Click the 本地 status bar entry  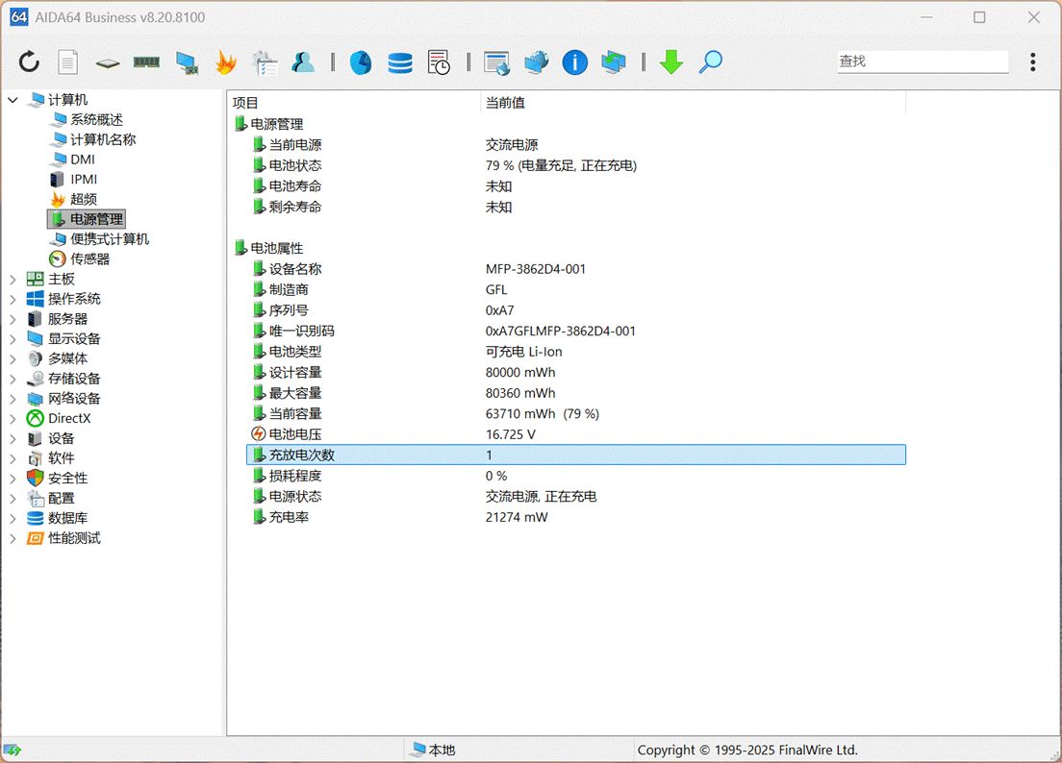coord(434,751)
